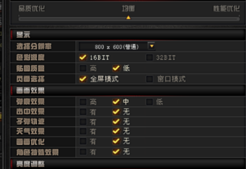Click the yellow triangle slider handle

point(128,17)
